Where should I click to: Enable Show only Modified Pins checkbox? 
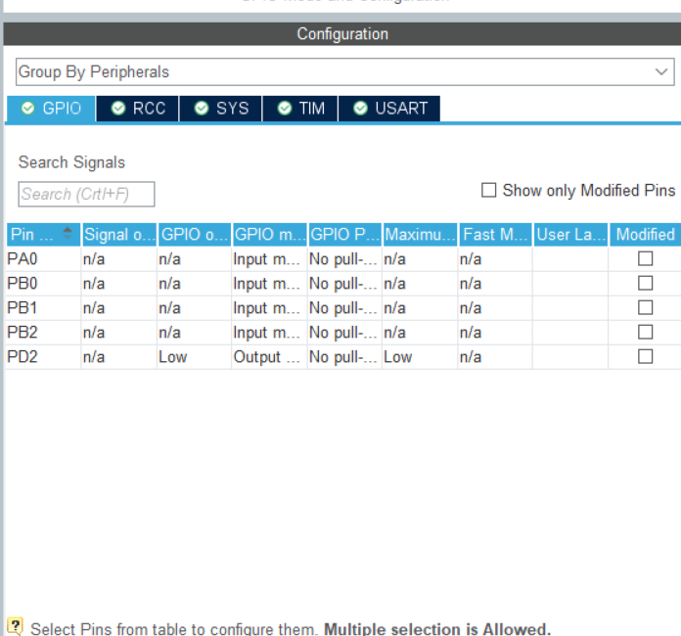(488, 190)
